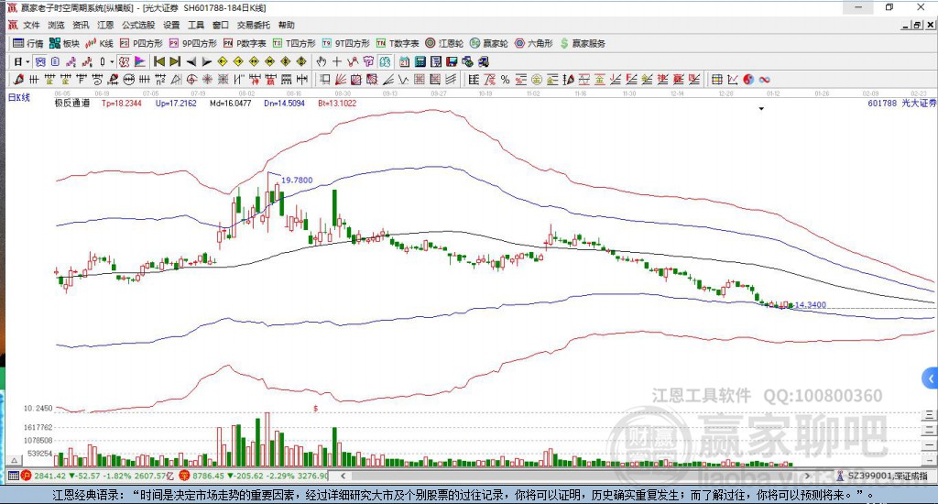
Task: Click the blue side panel expand arrow
Action: (930, 378)
